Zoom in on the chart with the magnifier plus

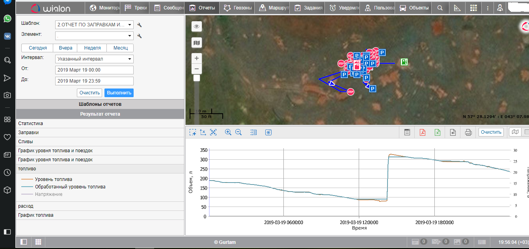(228, 132)
